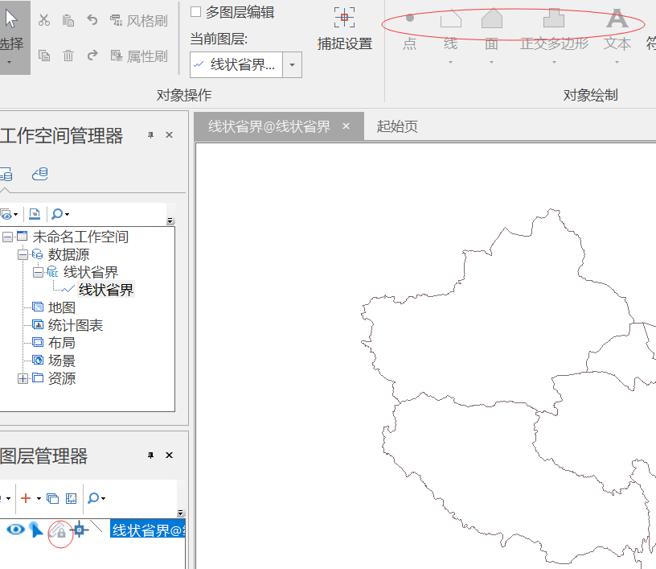
Task: Open the 当前图层 dropdown list
Action: pyautogui.click(x=292, y=65)
